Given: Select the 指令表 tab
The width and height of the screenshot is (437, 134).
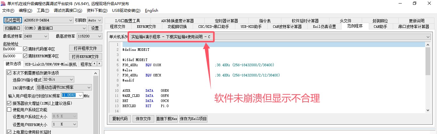Looking at the screenshot, I should click(x=265, y=21).
